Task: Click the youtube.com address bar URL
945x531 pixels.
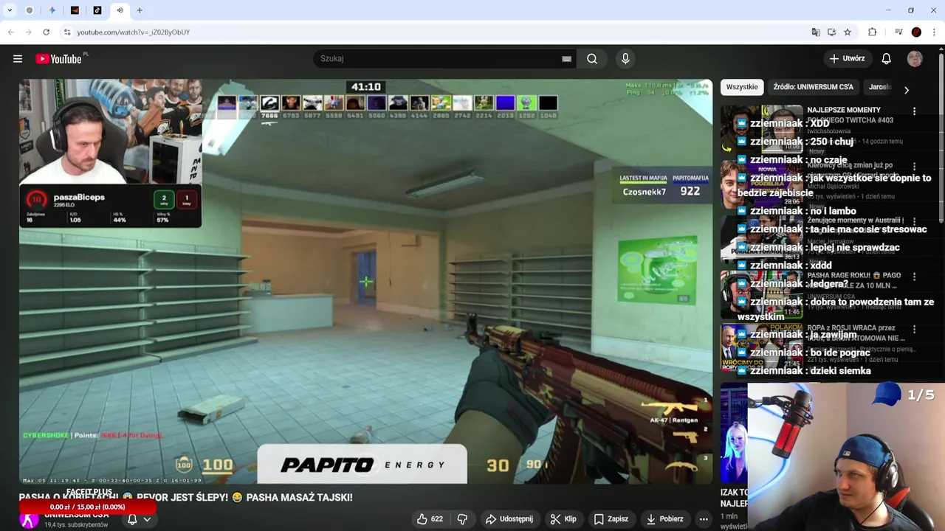Action: 134,32
